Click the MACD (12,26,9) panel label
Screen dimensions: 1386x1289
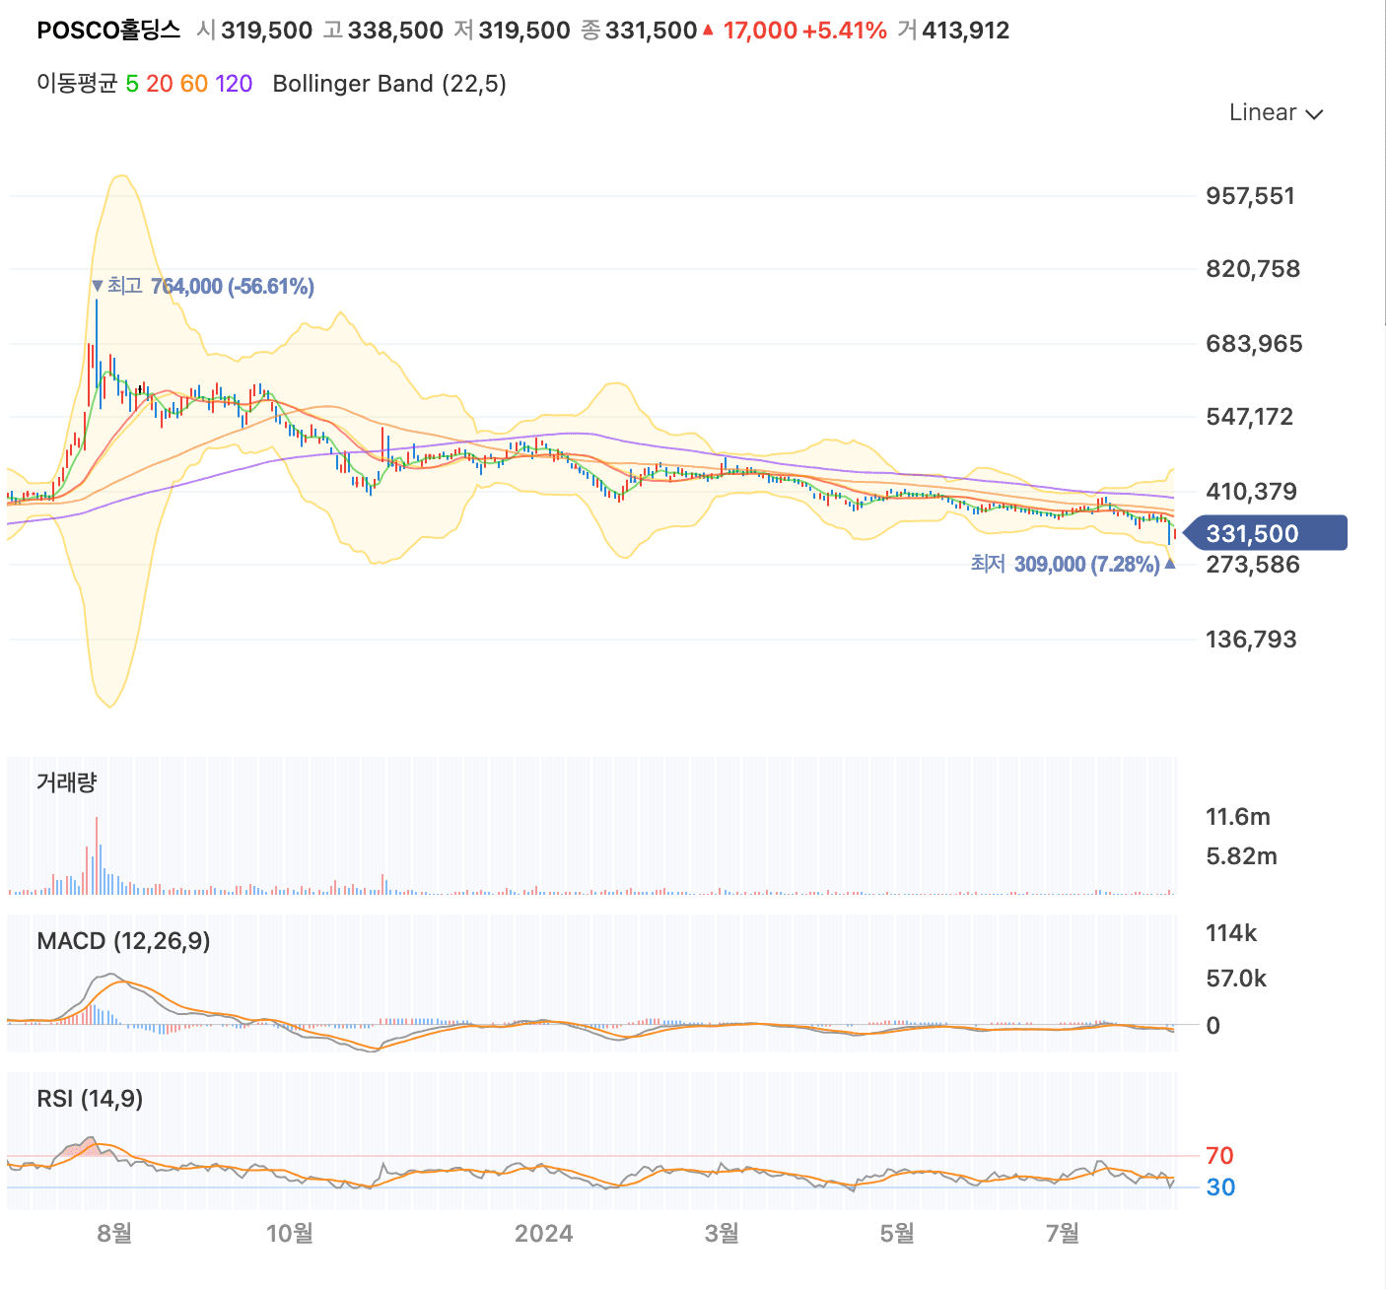click(x=123, y=941)
